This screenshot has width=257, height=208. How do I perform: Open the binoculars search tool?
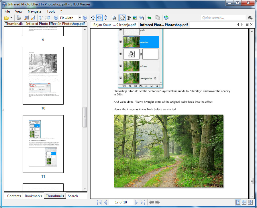point(114,18)
